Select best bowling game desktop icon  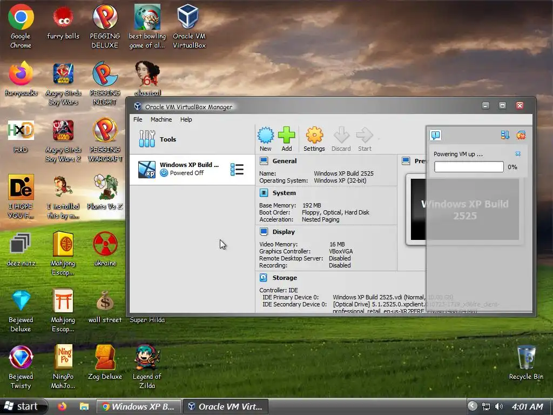tap(147, 26)
